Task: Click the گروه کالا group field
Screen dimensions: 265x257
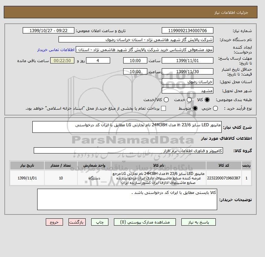Action: pos(128,150)
